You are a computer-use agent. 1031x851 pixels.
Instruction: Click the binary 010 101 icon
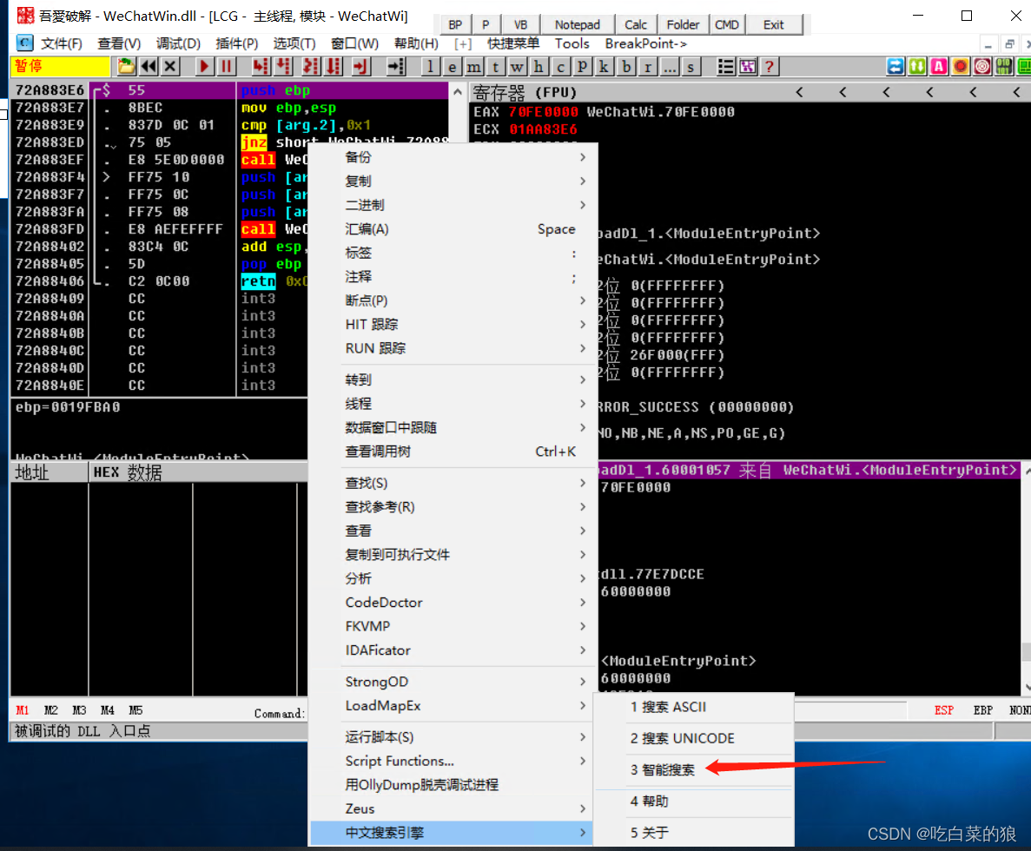pos(1004,66)
